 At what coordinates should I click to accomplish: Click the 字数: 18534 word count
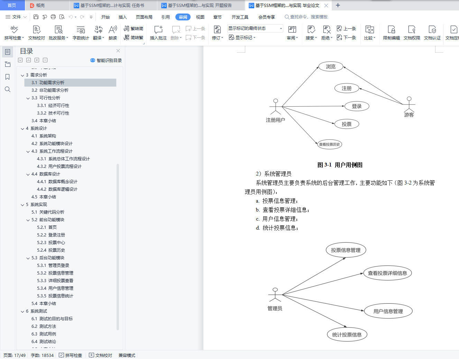(42, 355)
